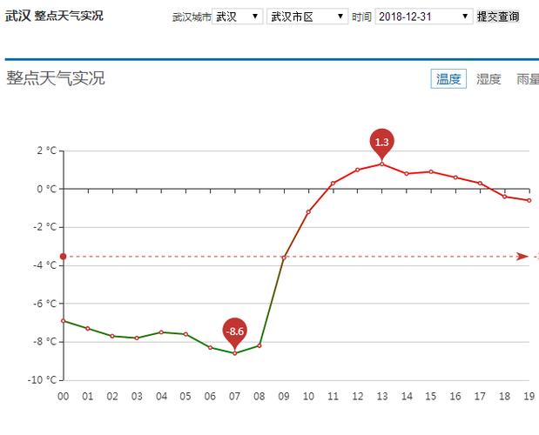Click the -8.6 minimum temperature marker

pyautogui.click(x=235, y=331)
